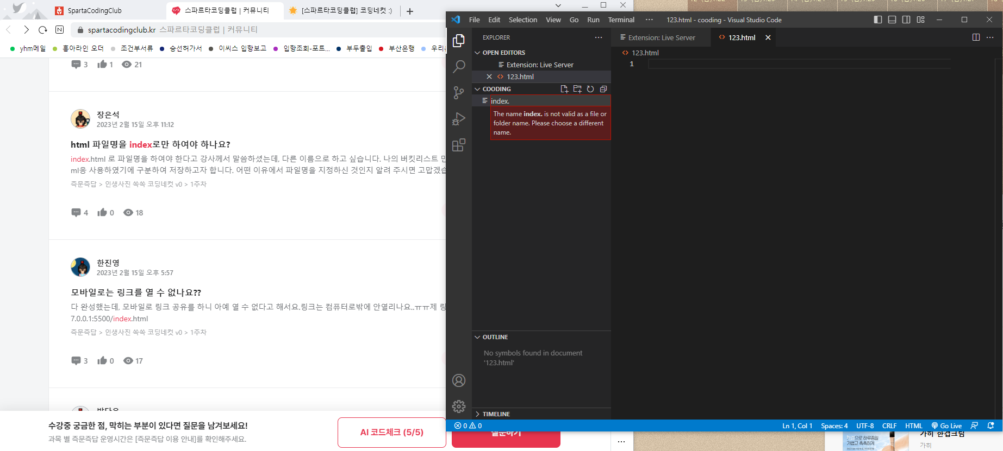Image resolution: width=1003 pixels, height=451 pixels.
Task: Open the yhm메일 bookmark
Action: coord(28,48)
